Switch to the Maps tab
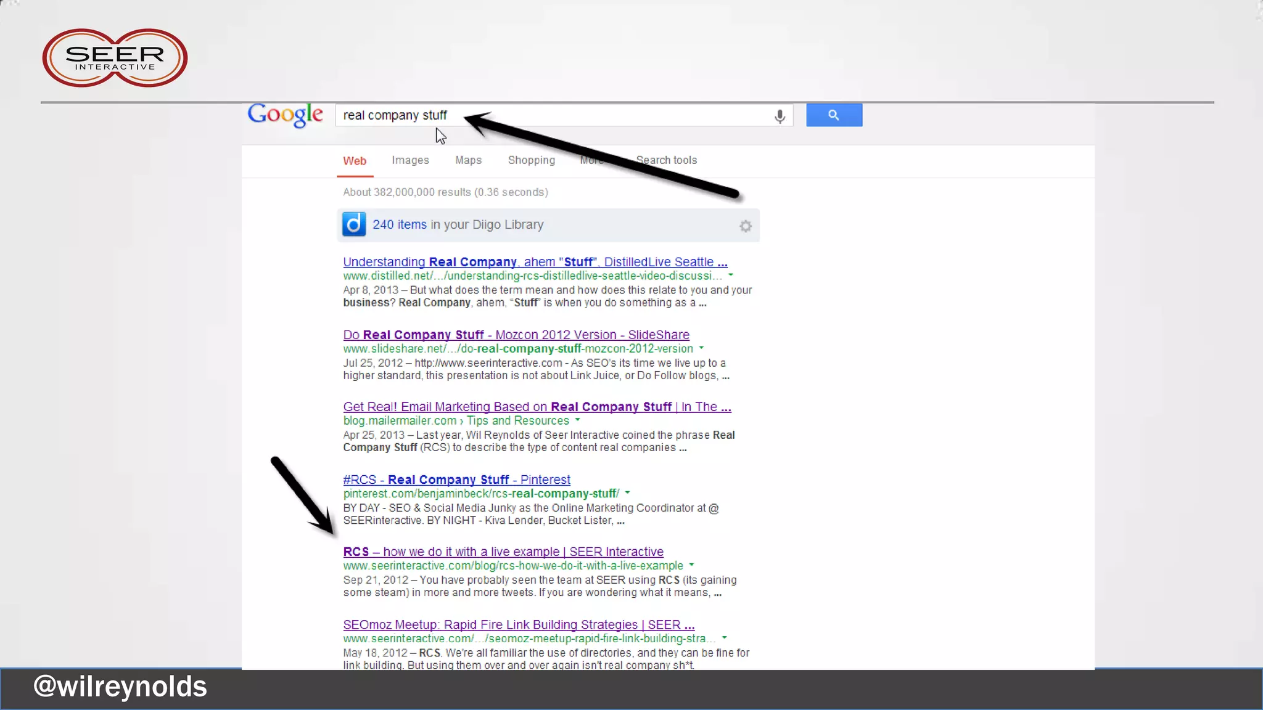Screen dimensions: 1263x710 (x=468, y=160)
